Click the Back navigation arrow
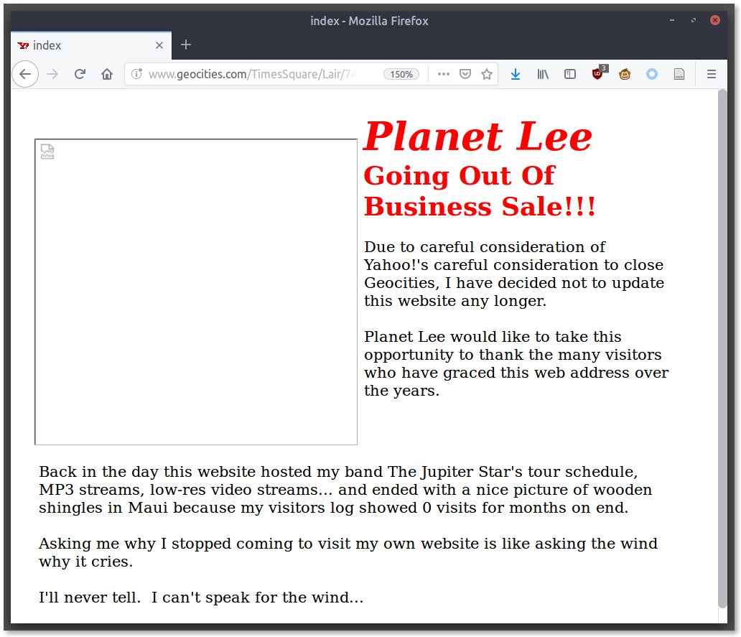741x637 pixels. click(x=24, y=74)
